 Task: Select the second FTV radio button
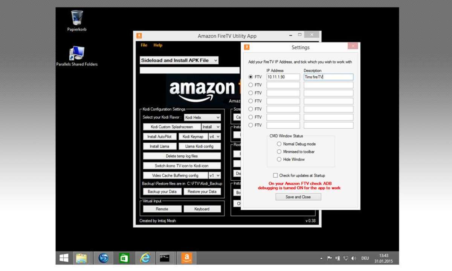coord(251,85)
